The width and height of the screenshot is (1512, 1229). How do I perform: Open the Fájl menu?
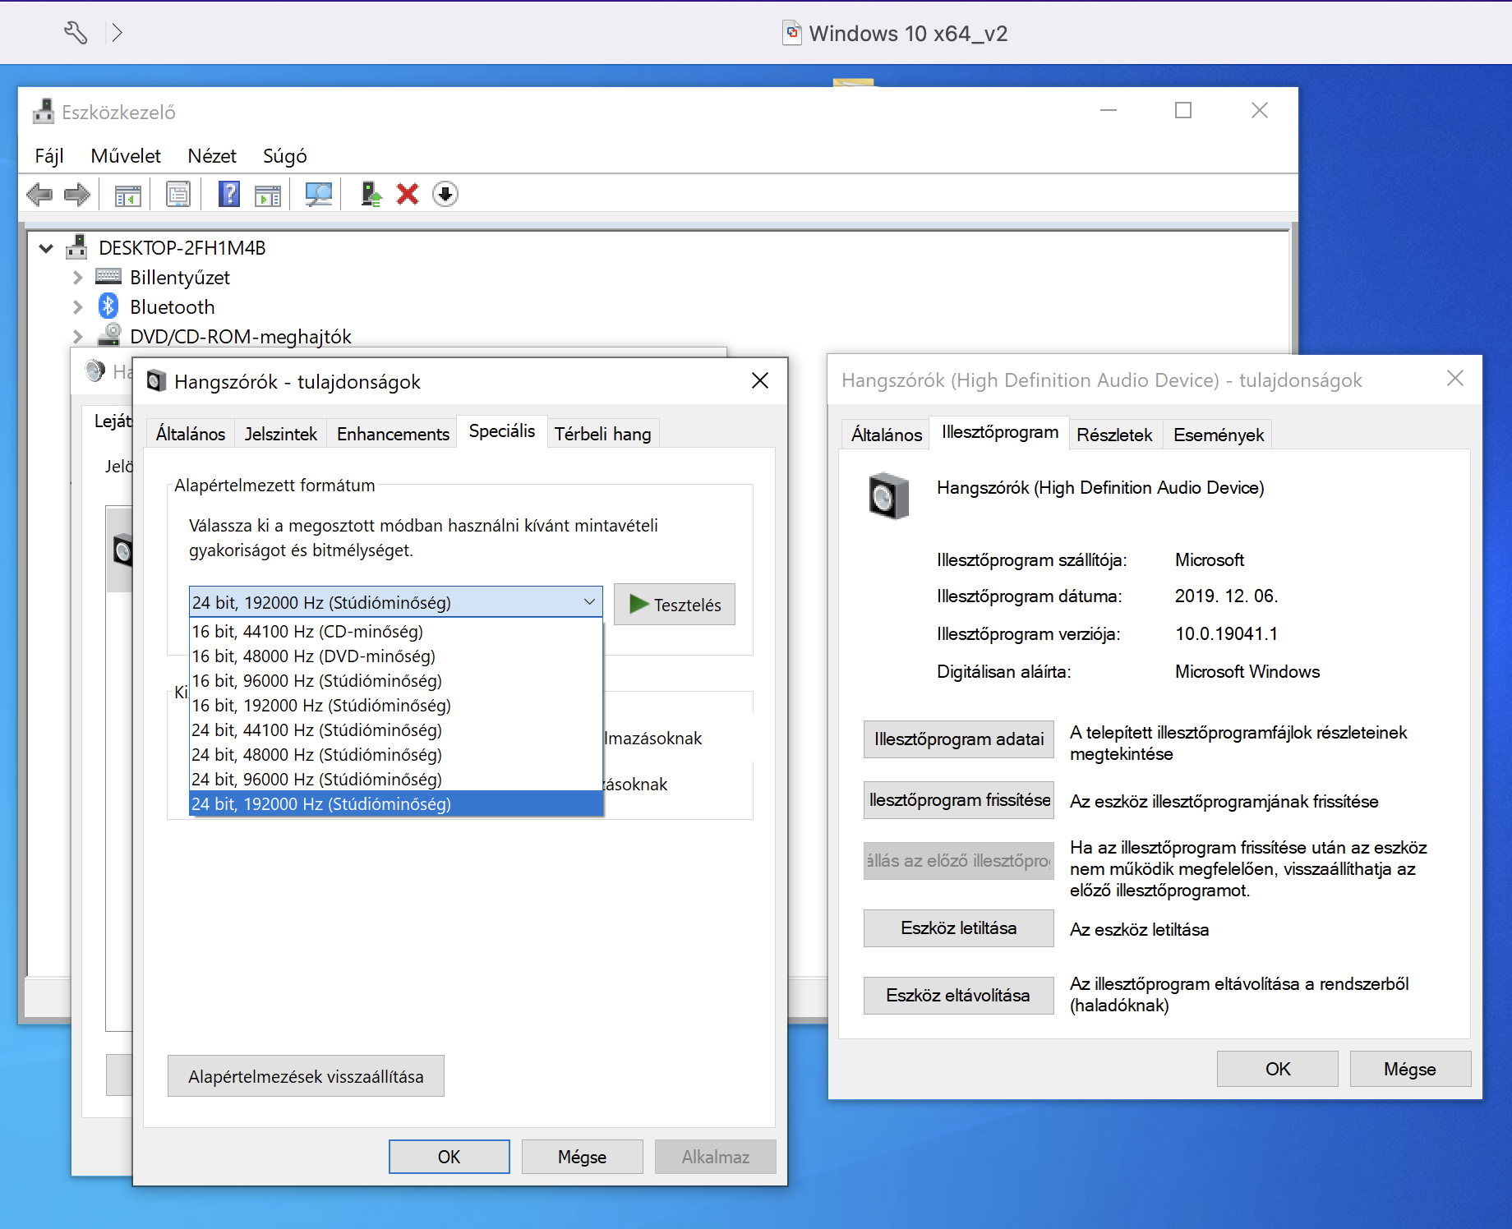(49, 156)
